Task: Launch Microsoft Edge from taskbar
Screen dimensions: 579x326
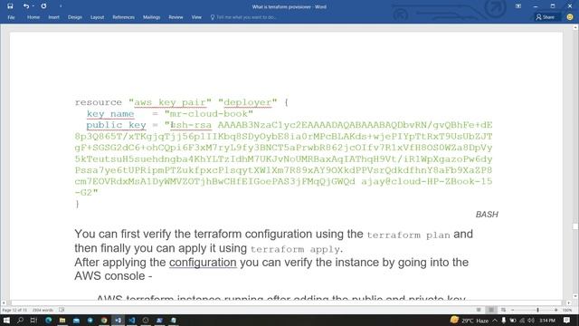Action: point(48,320)
